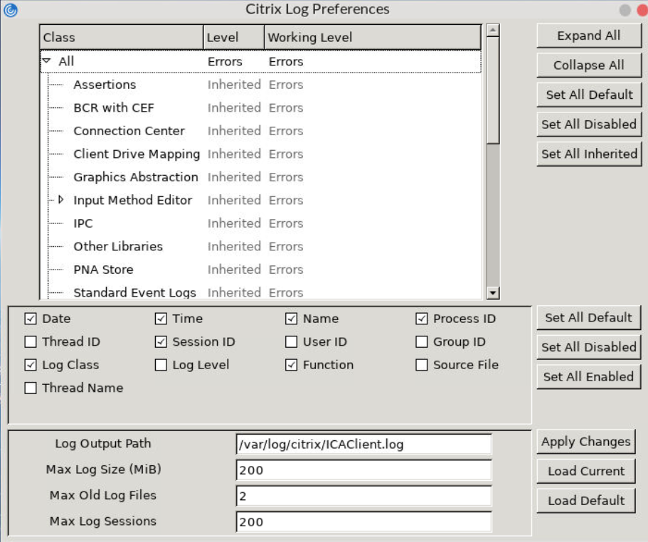This screenshot has height=542, width=648.
Task: Click the Load Default button
Action: 585,501
